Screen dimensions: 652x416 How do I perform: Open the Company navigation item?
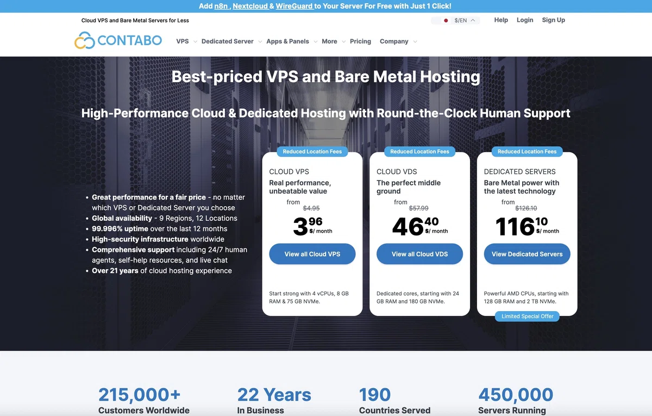tap(394, 41)
